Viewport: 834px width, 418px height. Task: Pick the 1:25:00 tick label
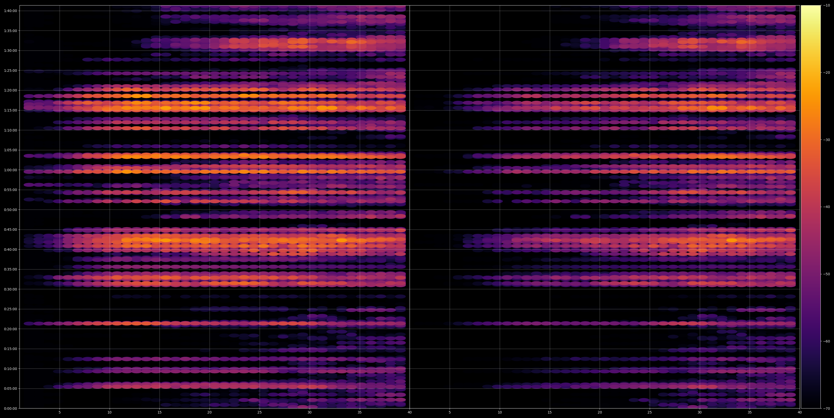[10, 70]
